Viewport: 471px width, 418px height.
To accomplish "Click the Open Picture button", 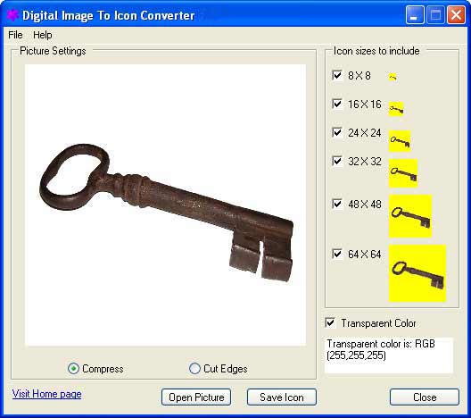I will pyautogui.click(x=196, y=397).
